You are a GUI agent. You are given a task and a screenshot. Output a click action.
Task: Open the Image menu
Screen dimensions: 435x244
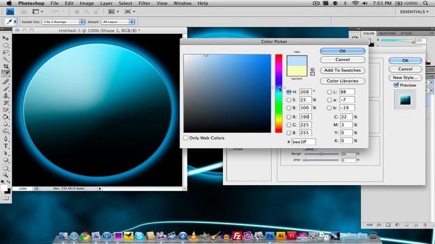(x=86, y=3)
